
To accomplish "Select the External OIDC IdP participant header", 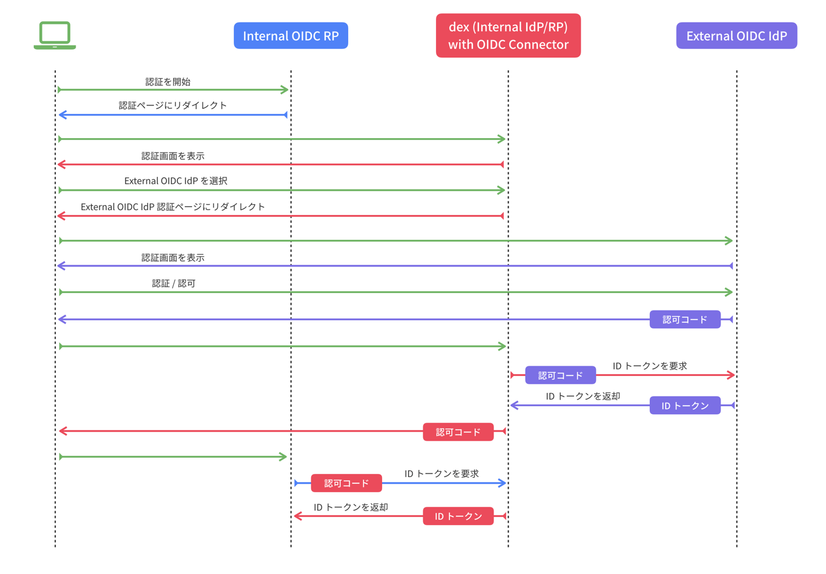I will pos(736,35).
